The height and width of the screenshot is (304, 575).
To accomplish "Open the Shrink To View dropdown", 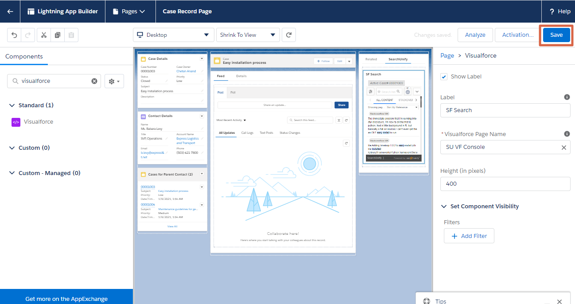I will [x=248, y=35].
